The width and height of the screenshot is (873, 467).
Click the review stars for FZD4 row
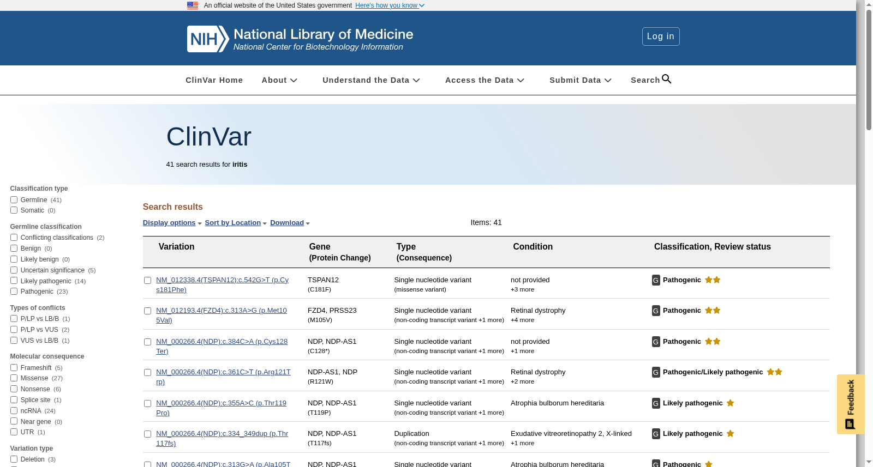713,310
